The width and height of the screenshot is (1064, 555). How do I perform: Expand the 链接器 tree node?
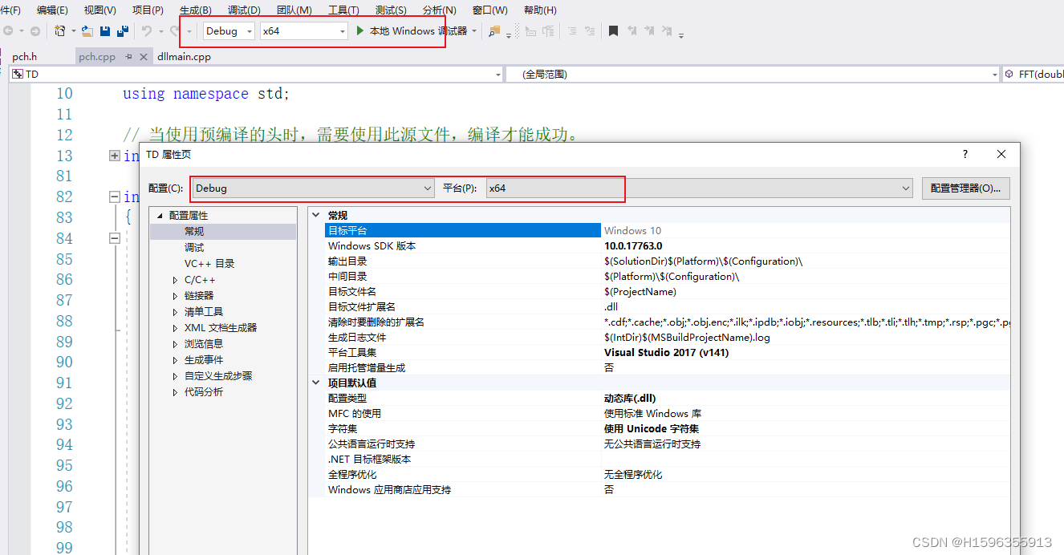pyautogui.click(x=175, y=295)
